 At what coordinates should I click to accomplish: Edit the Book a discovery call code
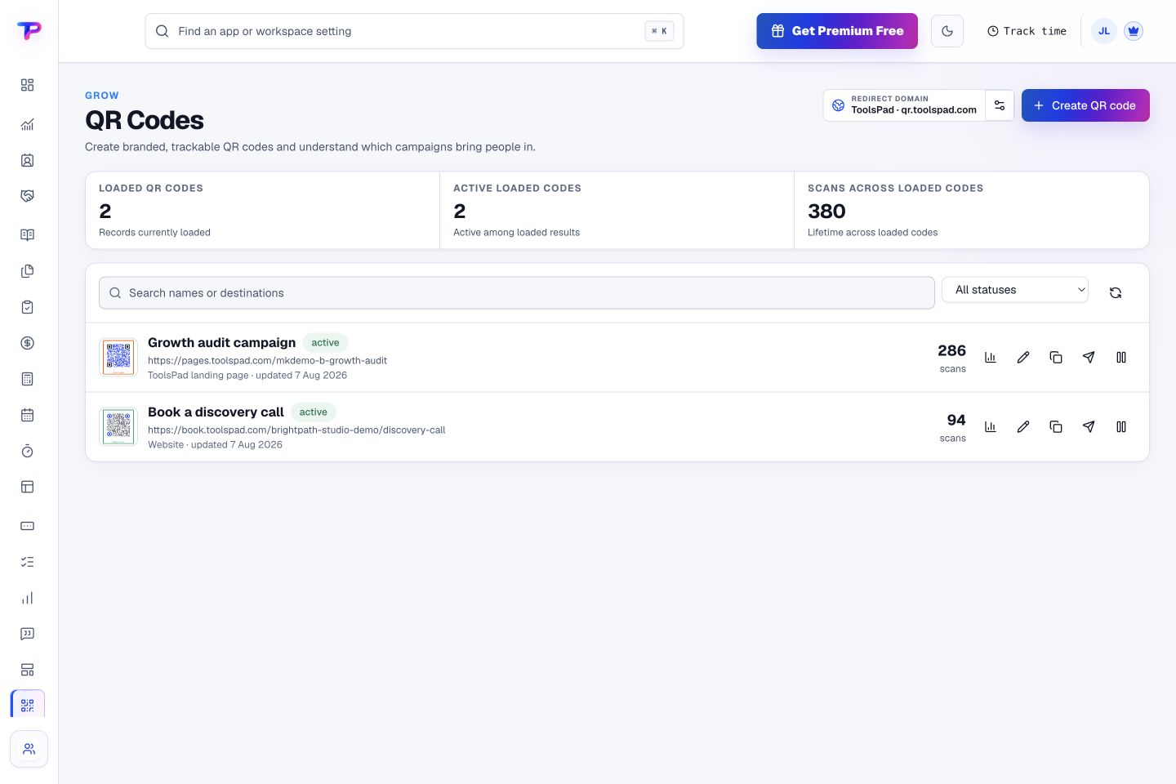coord(1023,426)
